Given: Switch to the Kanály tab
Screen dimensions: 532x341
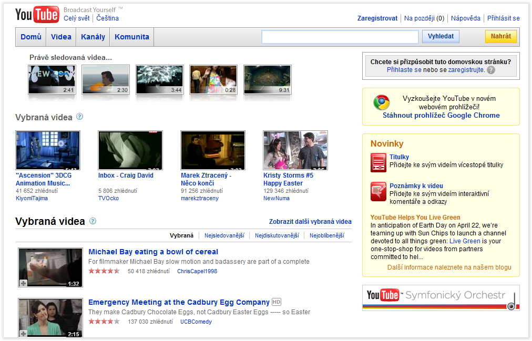Looking at the screenshot, I should pyautogui.click(x=93, y=37).
